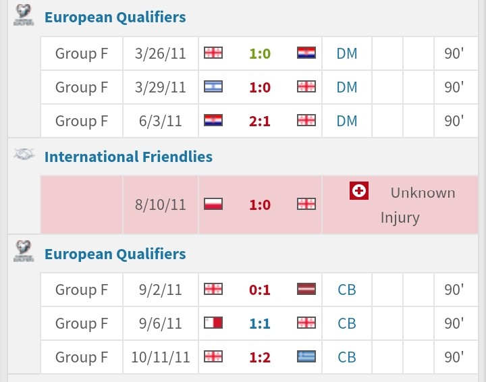
Task: Click the Greece flag in the 10/11/11 match
Action: [x=306, y=356]
